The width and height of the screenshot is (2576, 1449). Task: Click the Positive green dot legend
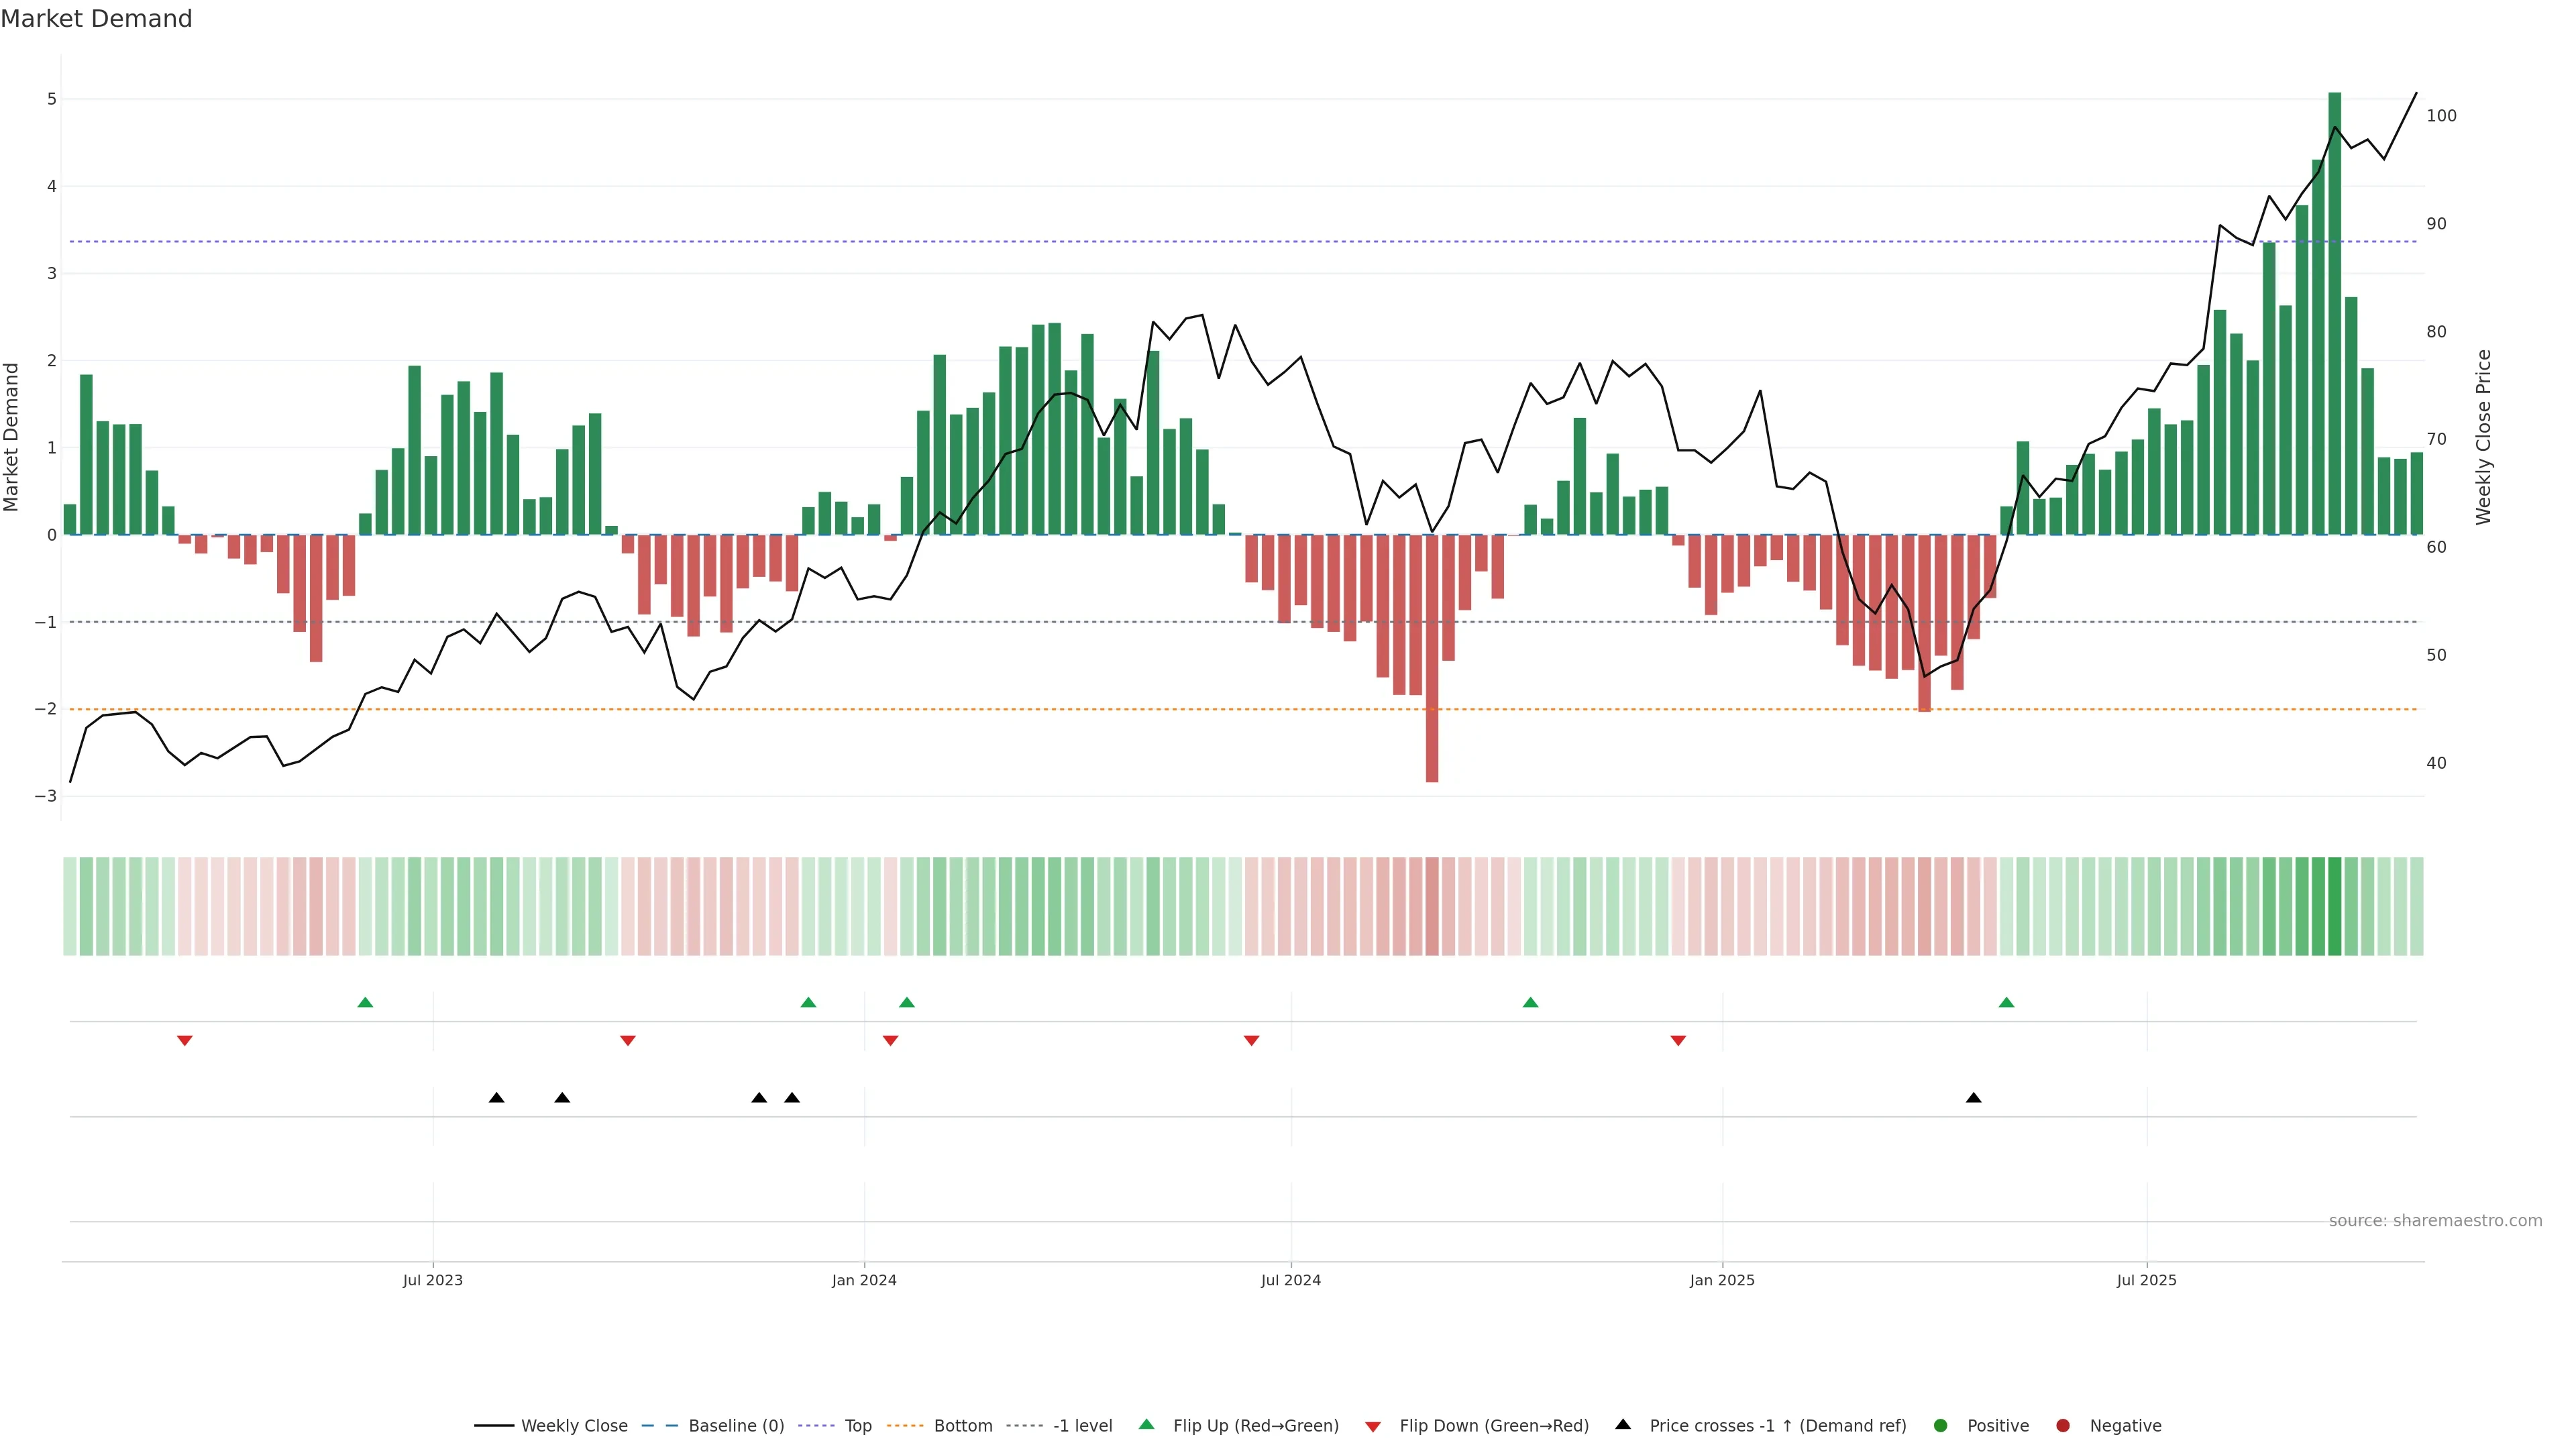(x=1941, y=1426)
